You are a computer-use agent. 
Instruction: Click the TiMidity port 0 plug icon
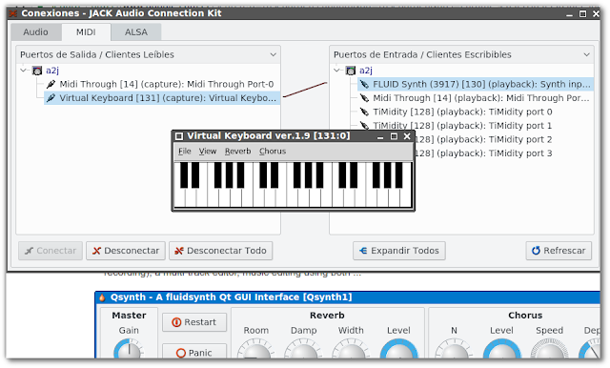[x=364, y=112]
